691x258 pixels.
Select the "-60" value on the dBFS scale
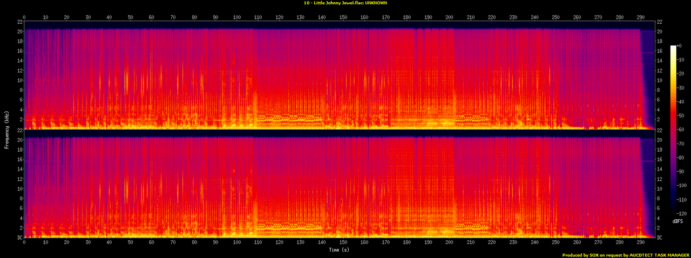(x=681, y=130)
